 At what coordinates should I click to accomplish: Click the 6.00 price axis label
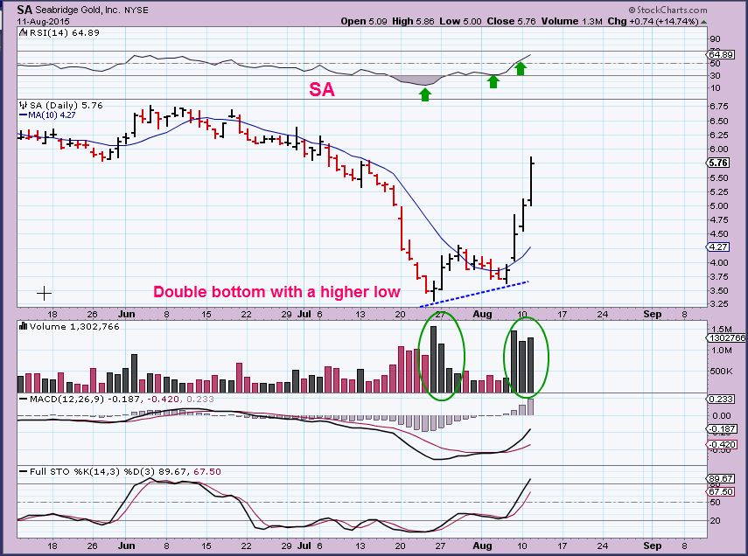pos(719,149)
